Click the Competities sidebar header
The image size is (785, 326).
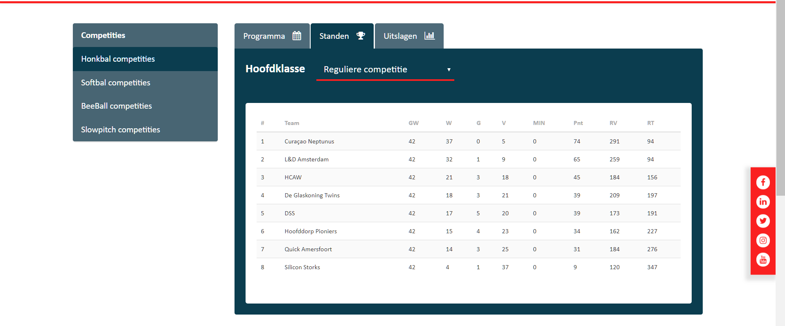tap(145, 35)
